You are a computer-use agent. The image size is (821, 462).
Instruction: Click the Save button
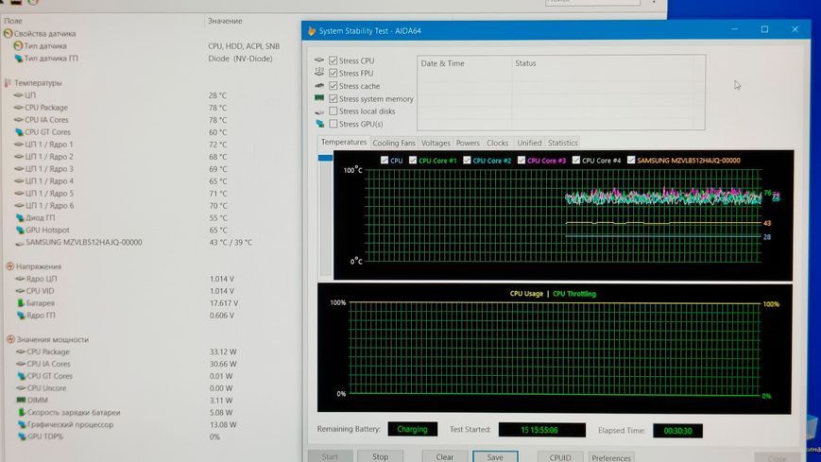tap(495, 456)
